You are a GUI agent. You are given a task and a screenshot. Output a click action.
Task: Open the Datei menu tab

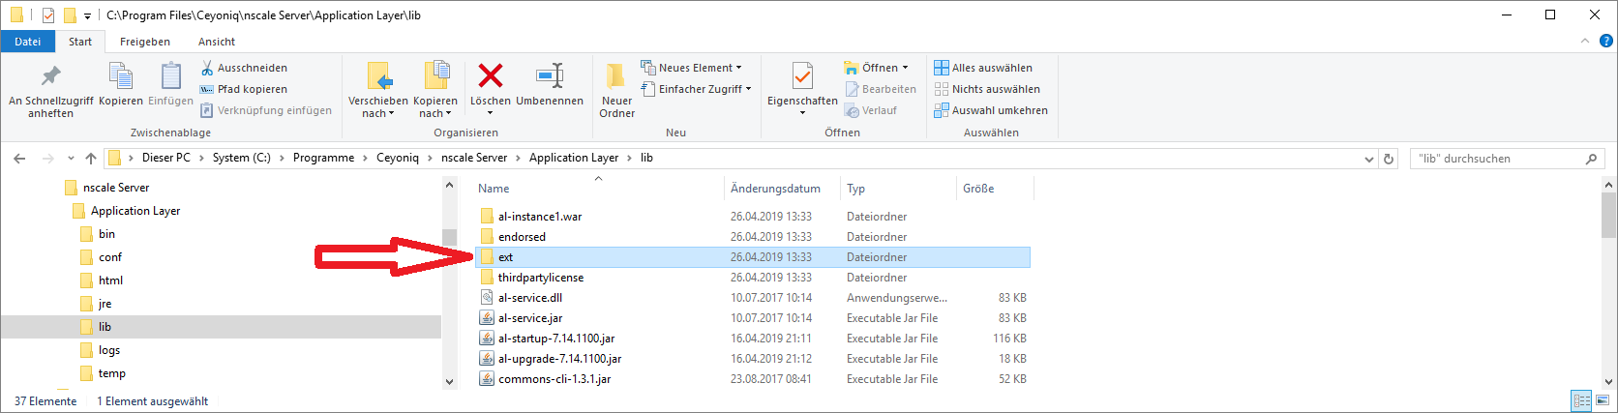28,42
